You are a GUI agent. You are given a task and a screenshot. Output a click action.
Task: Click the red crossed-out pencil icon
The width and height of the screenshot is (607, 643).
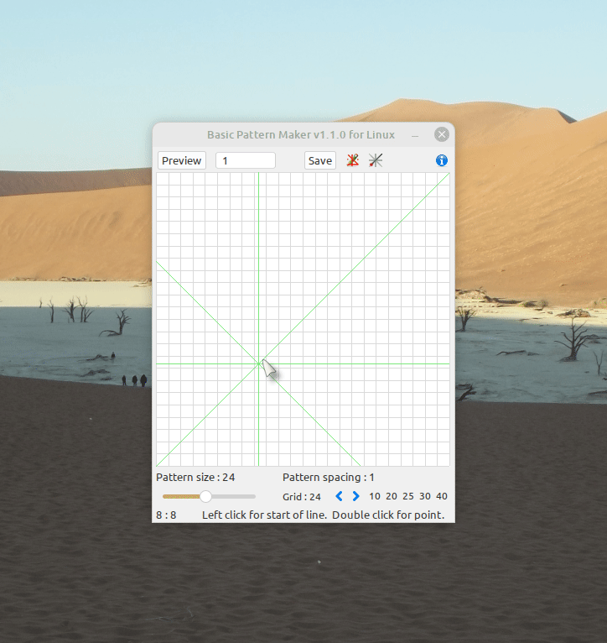[353, 160]
